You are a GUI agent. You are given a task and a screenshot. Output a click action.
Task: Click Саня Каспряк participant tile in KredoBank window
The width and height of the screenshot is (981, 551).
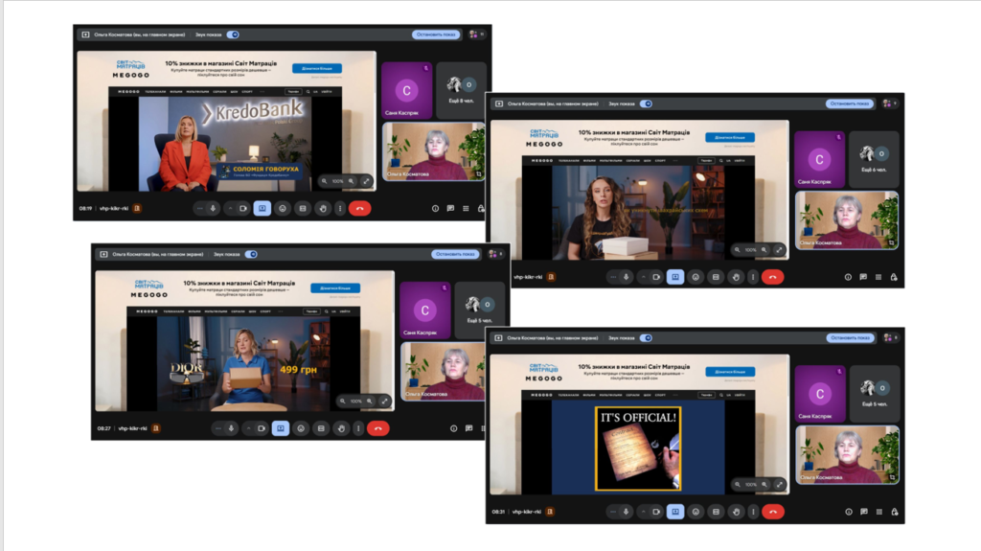(406, 91)
